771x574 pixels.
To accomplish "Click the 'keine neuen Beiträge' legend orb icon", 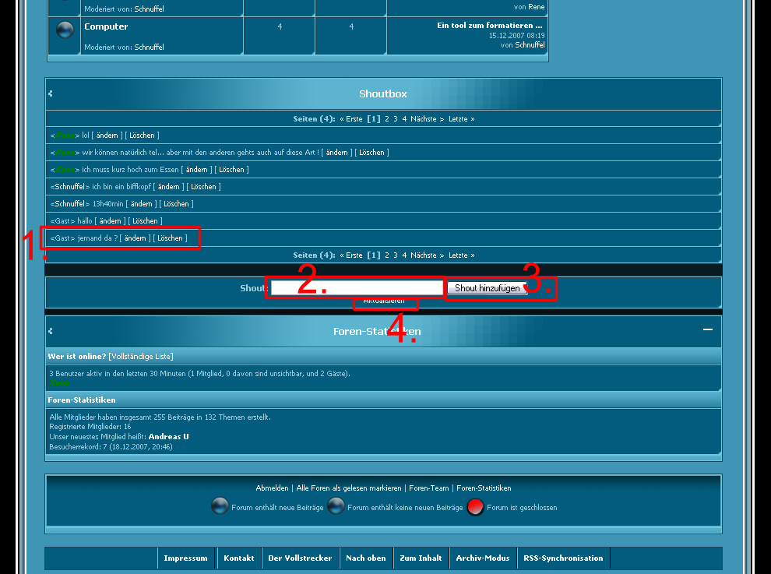I will [336, 507].
